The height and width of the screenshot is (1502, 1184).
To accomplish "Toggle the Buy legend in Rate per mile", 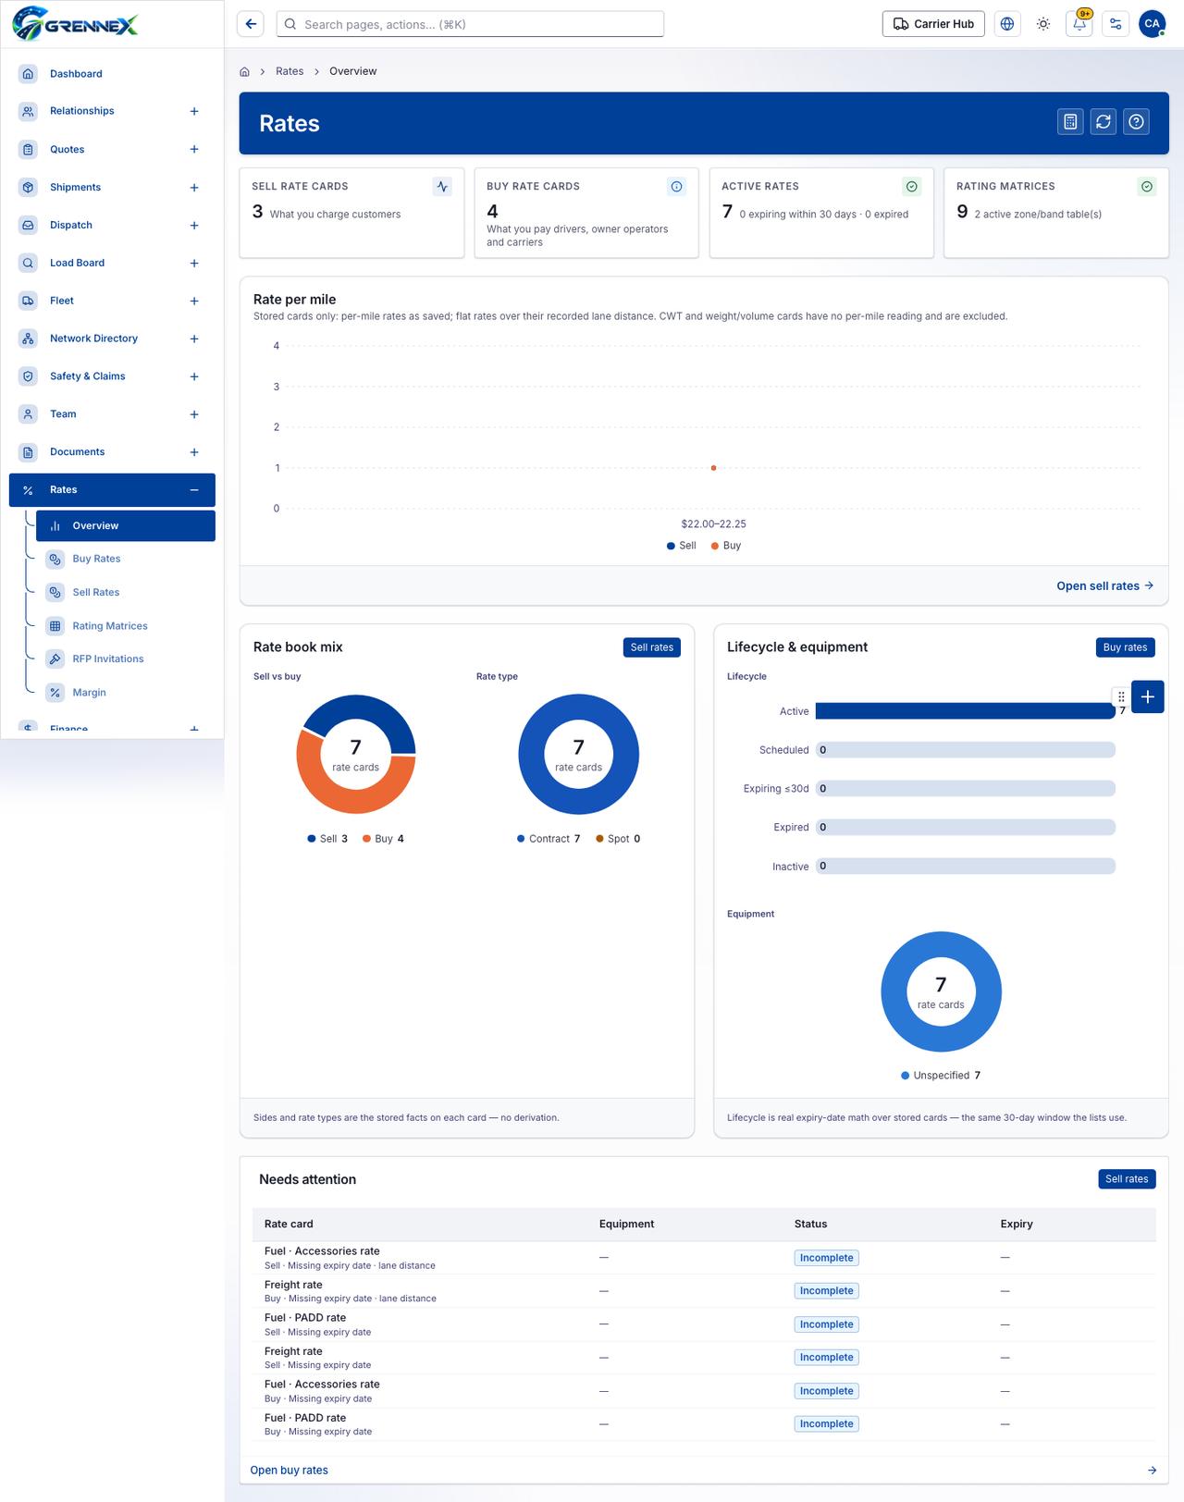I will point(726,546).
